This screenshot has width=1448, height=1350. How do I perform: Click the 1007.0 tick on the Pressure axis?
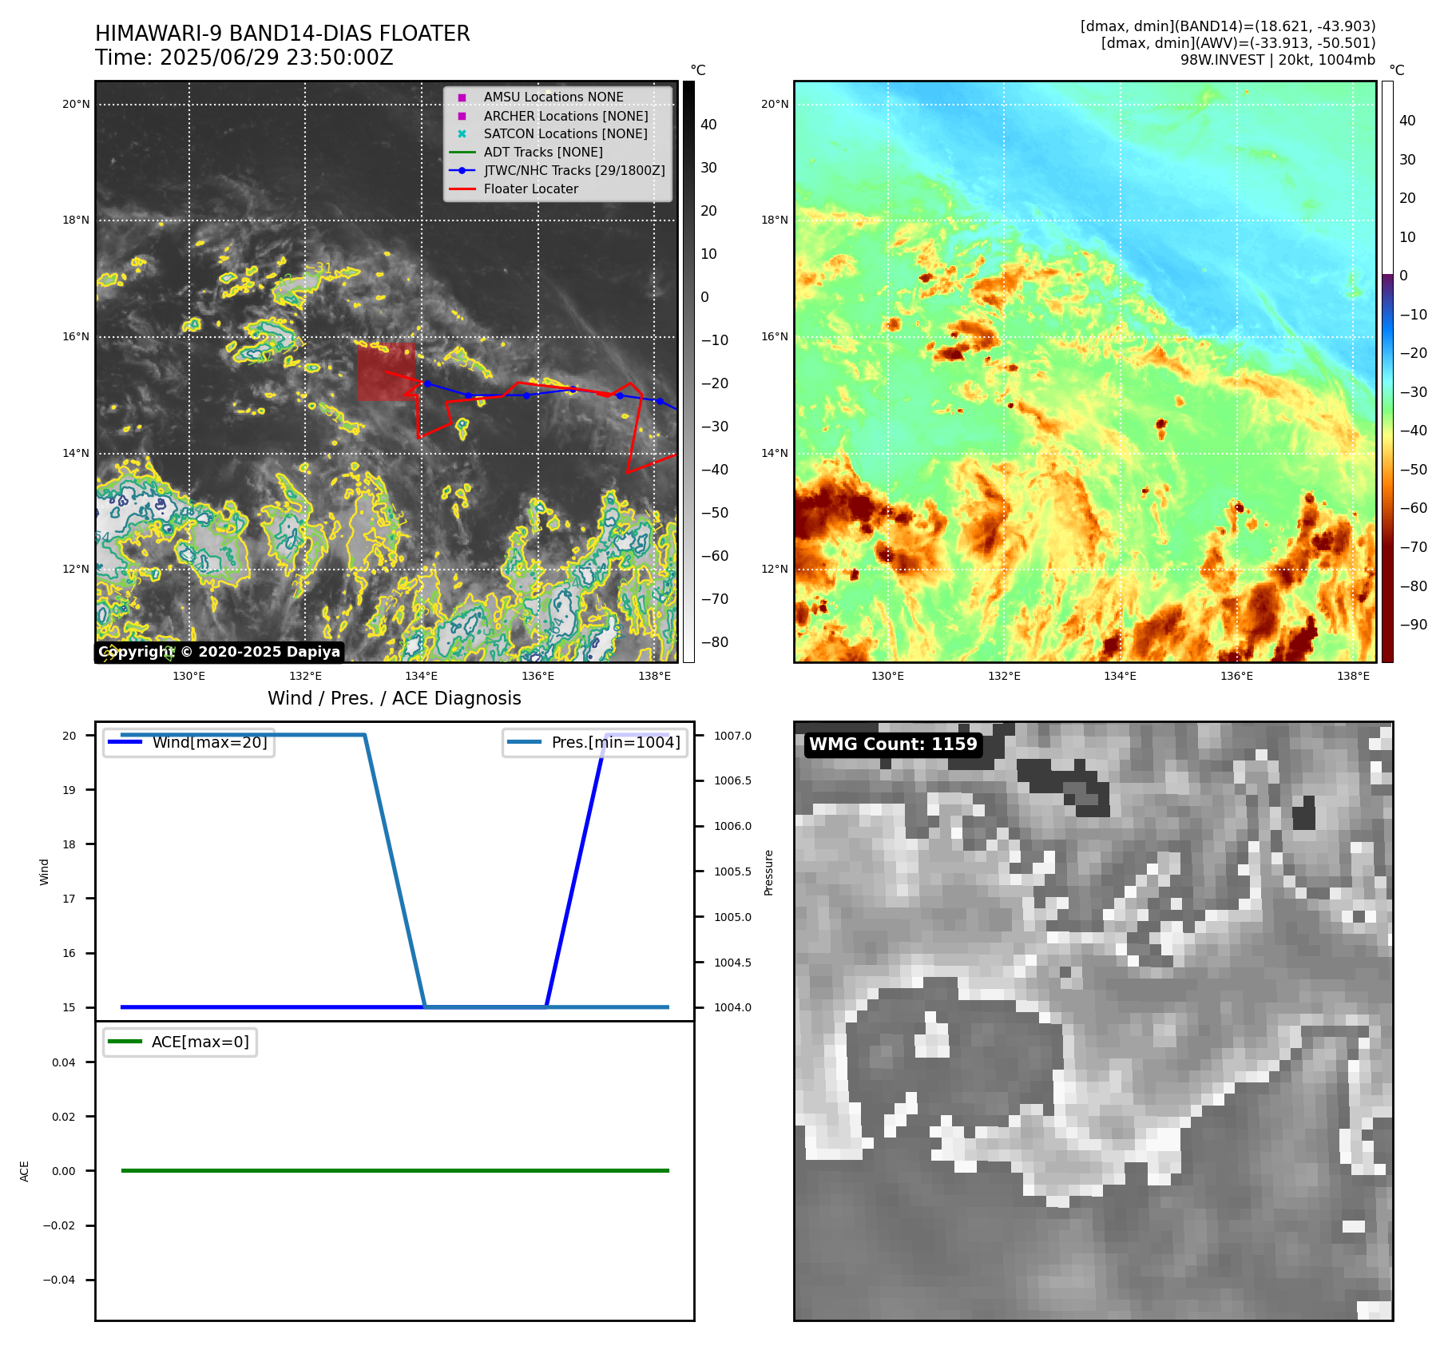[x=732, y=736]
